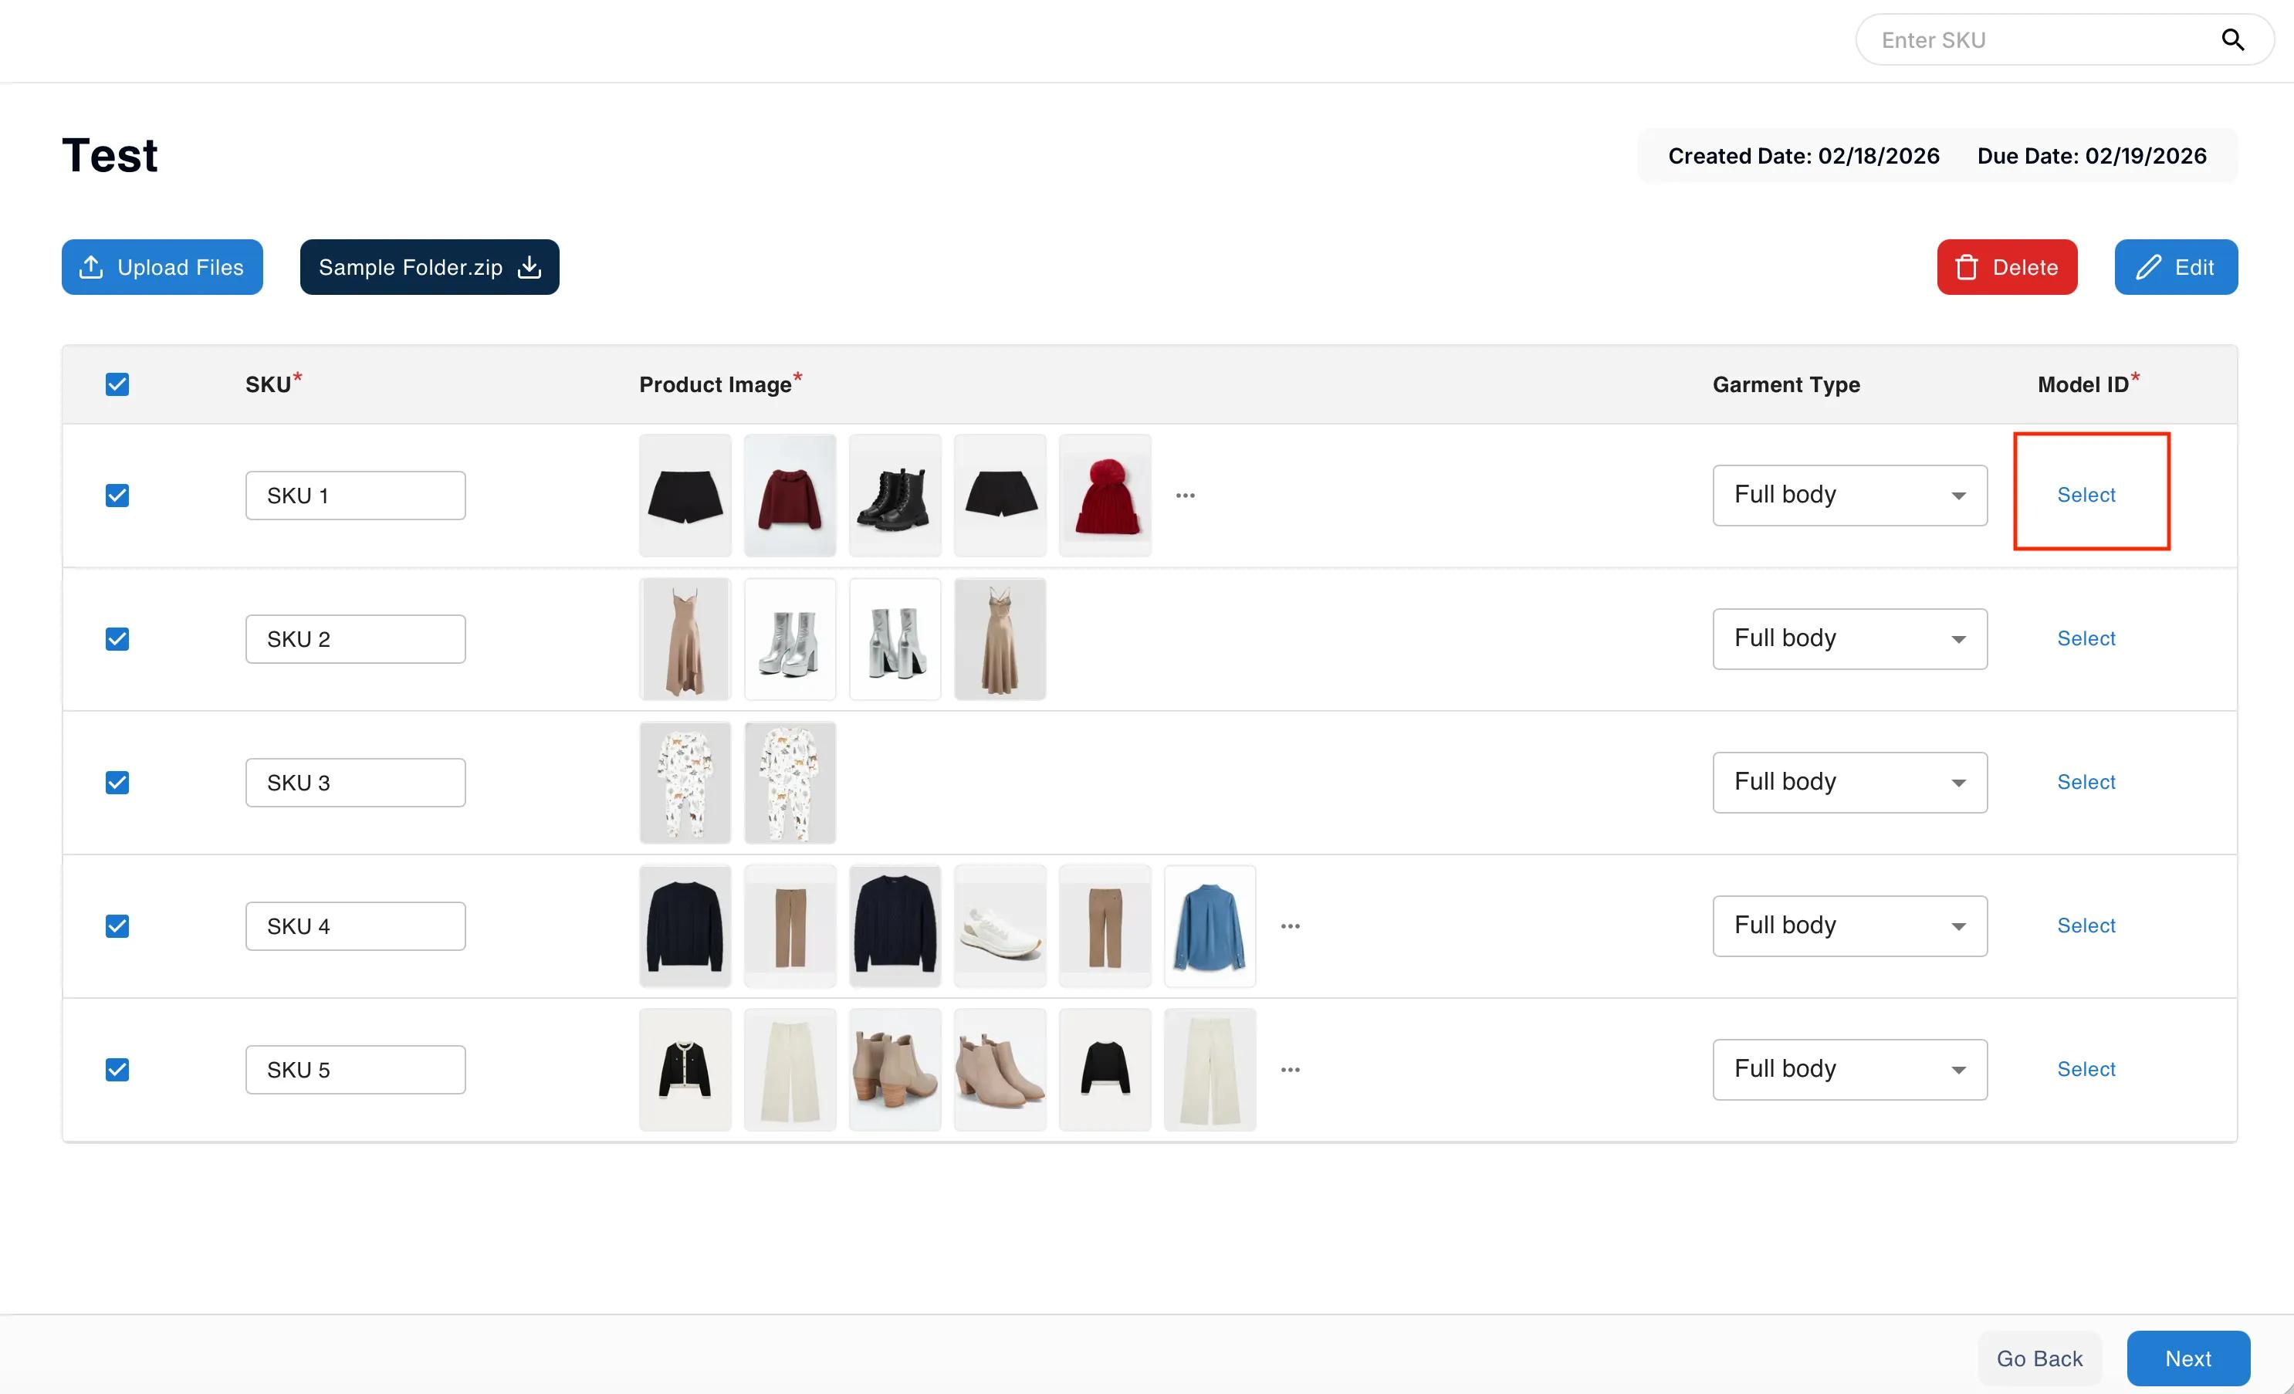Screen dimensions: 2294x1394
Task: Open the red pom-pom beanie thumbnail
Action: pyautogui.click(x=1105, y=496)
